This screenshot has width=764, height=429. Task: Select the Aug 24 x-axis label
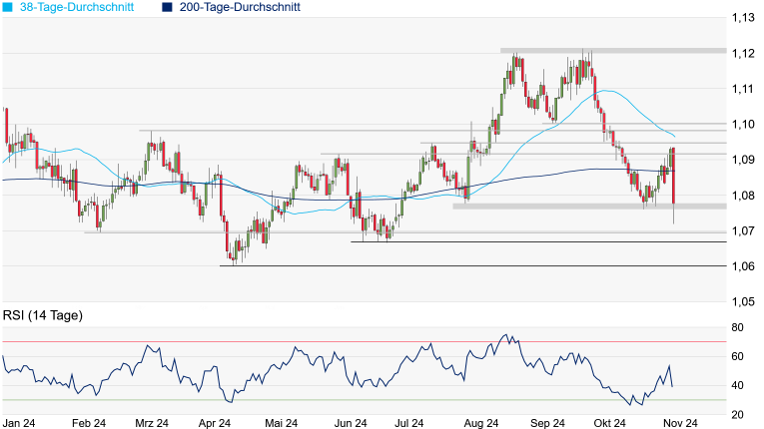tap(481, 423)
